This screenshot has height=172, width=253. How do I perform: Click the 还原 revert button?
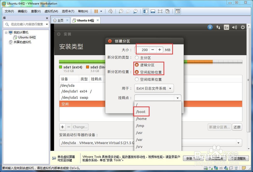(237, 127)
